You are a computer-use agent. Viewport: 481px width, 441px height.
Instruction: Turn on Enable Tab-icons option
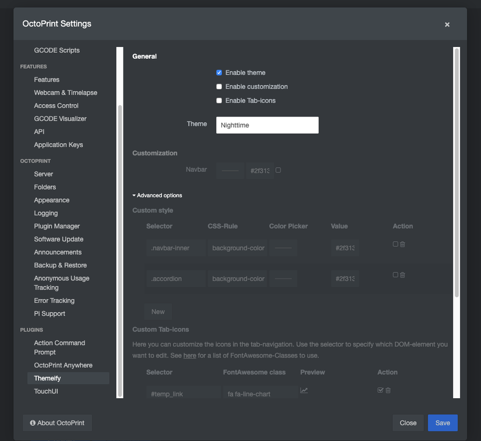click(219, 100)
